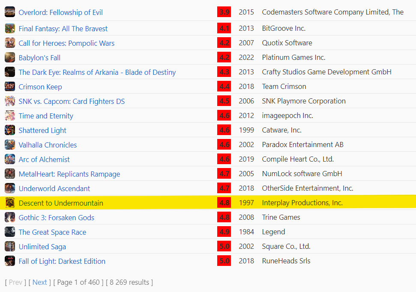
Task: Click the 5.0 score badge for Unlimited Saga
Action: [x=224, y=246]
